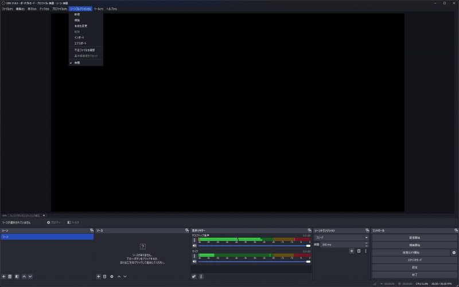Adjust Desktop Audio volume slider
This screenshot has width=459, height=287.
point(254,246)
